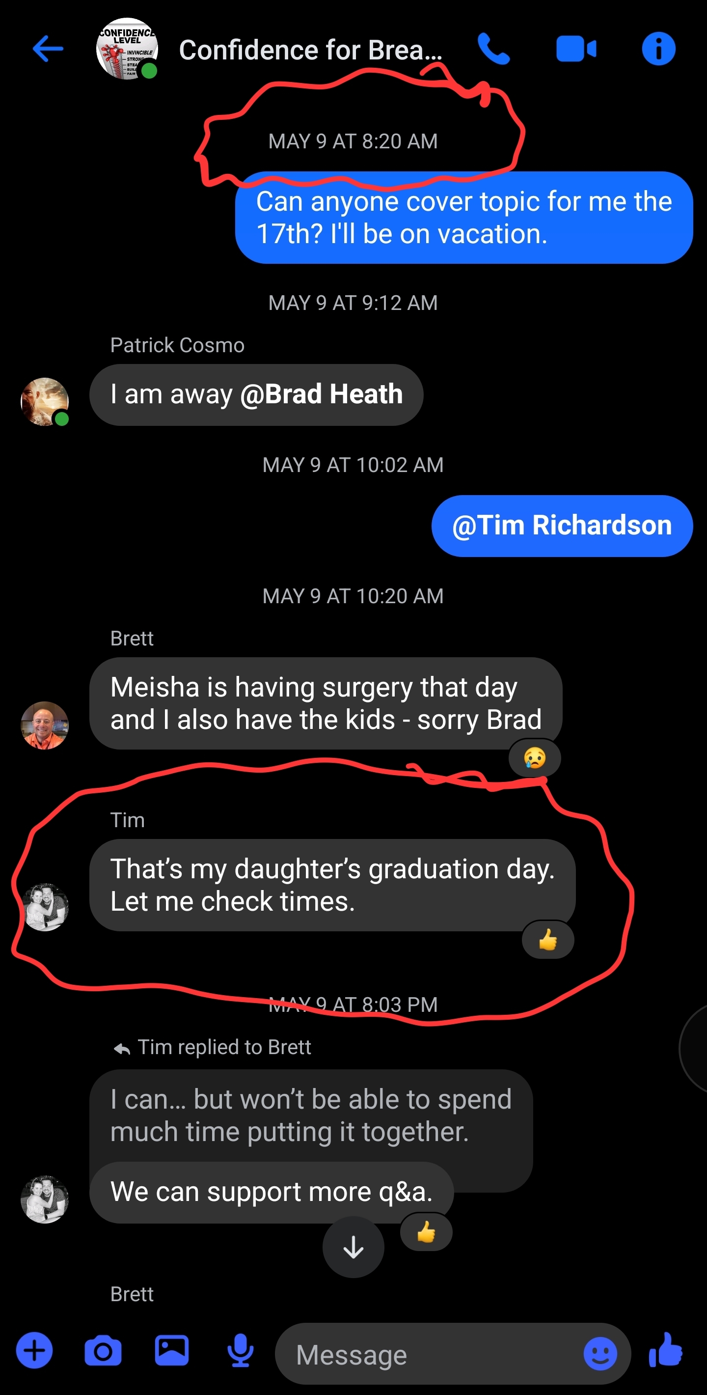View the crying reaction on Brett's message
707x1395 pixels.
point(534,757)
